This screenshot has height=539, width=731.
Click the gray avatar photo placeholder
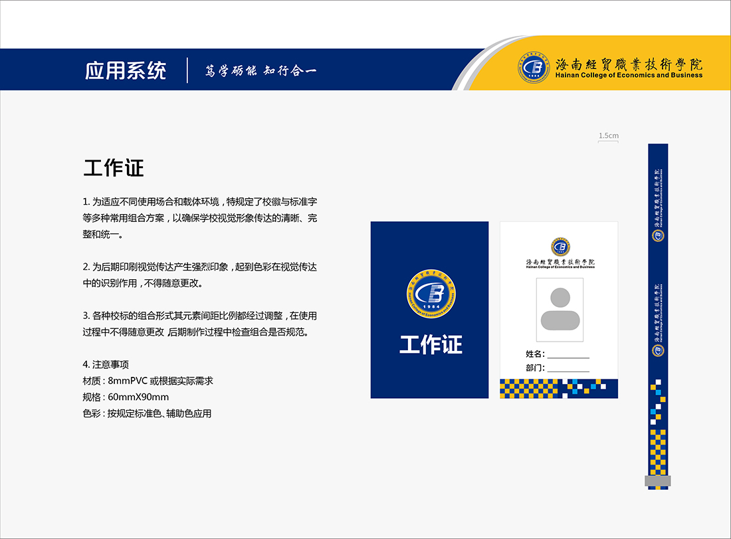click(x=560, y=309)
